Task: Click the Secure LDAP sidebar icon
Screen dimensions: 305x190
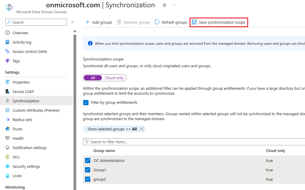Action: point(8,91)
